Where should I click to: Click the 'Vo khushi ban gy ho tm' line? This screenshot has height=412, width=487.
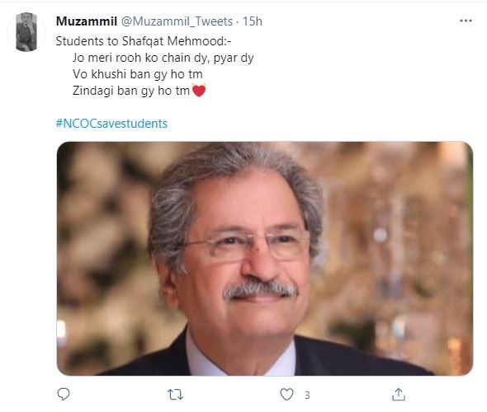(138, 74)
